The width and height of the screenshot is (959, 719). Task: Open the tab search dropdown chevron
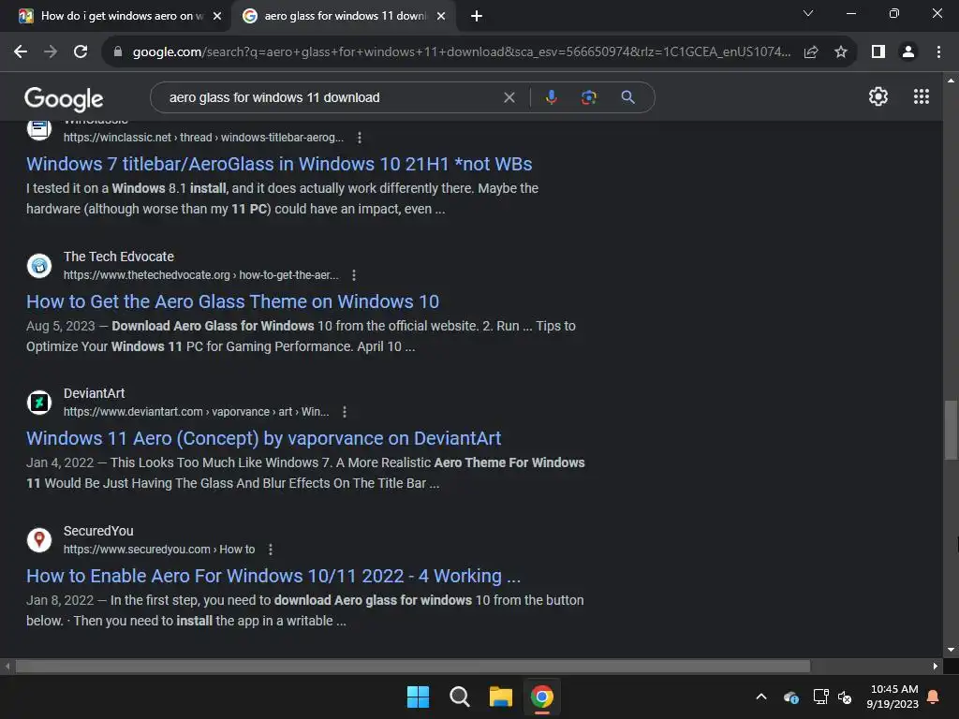808,13
